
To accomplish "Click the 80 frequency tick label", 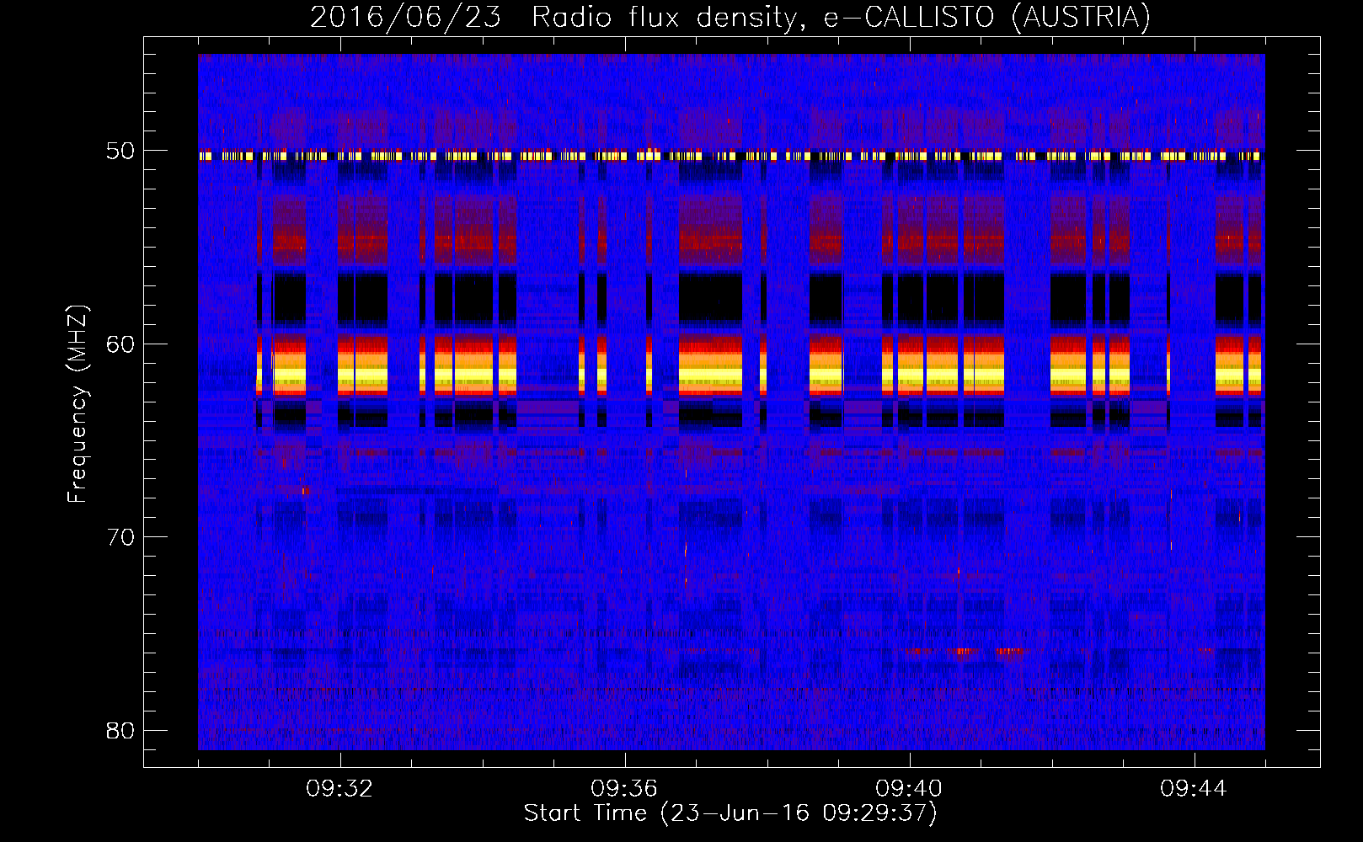I will click(x=120, y=730).
